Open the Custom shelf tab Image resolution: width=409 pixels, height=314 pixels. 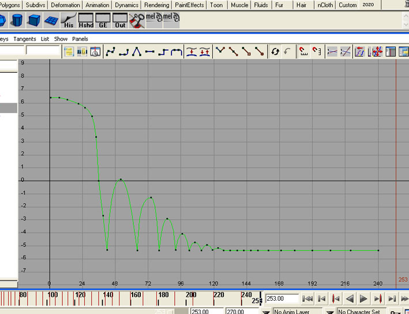[x=347, y=5]
